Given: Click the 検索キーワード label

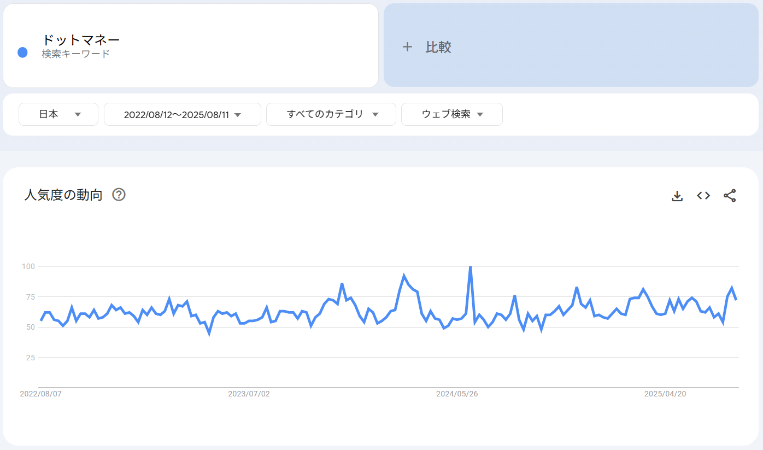Looking at the screenshot, I should click(76, 54).
